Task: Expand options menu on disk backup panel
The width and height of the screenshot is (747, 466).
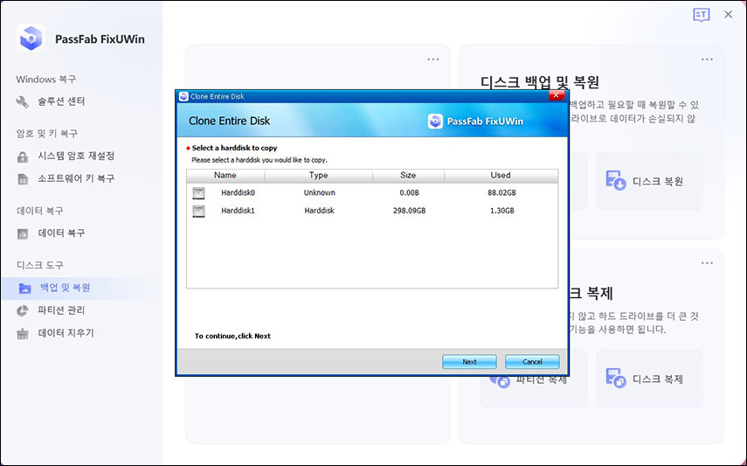Action: 707,59
